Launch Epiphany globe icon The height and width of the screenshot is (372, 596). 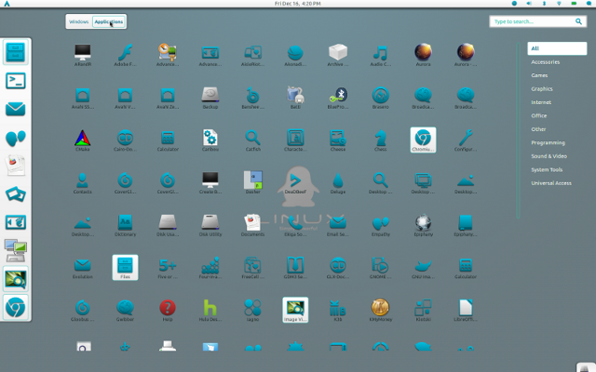(x=423, y=225)
